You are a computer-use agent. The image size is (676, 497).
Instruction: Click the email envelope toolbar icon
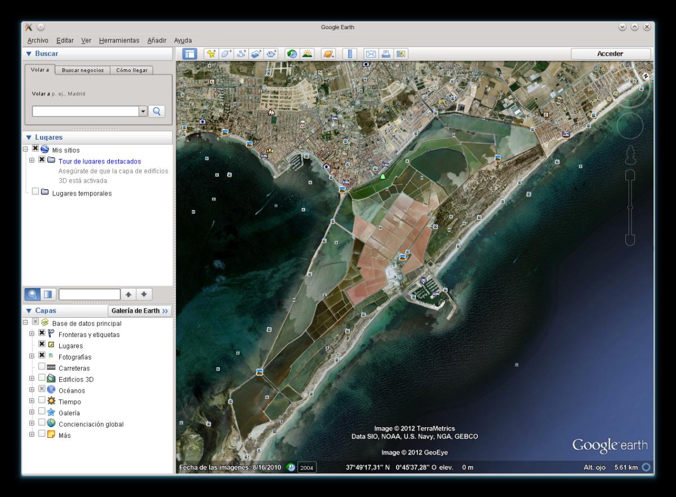point(371,54)
